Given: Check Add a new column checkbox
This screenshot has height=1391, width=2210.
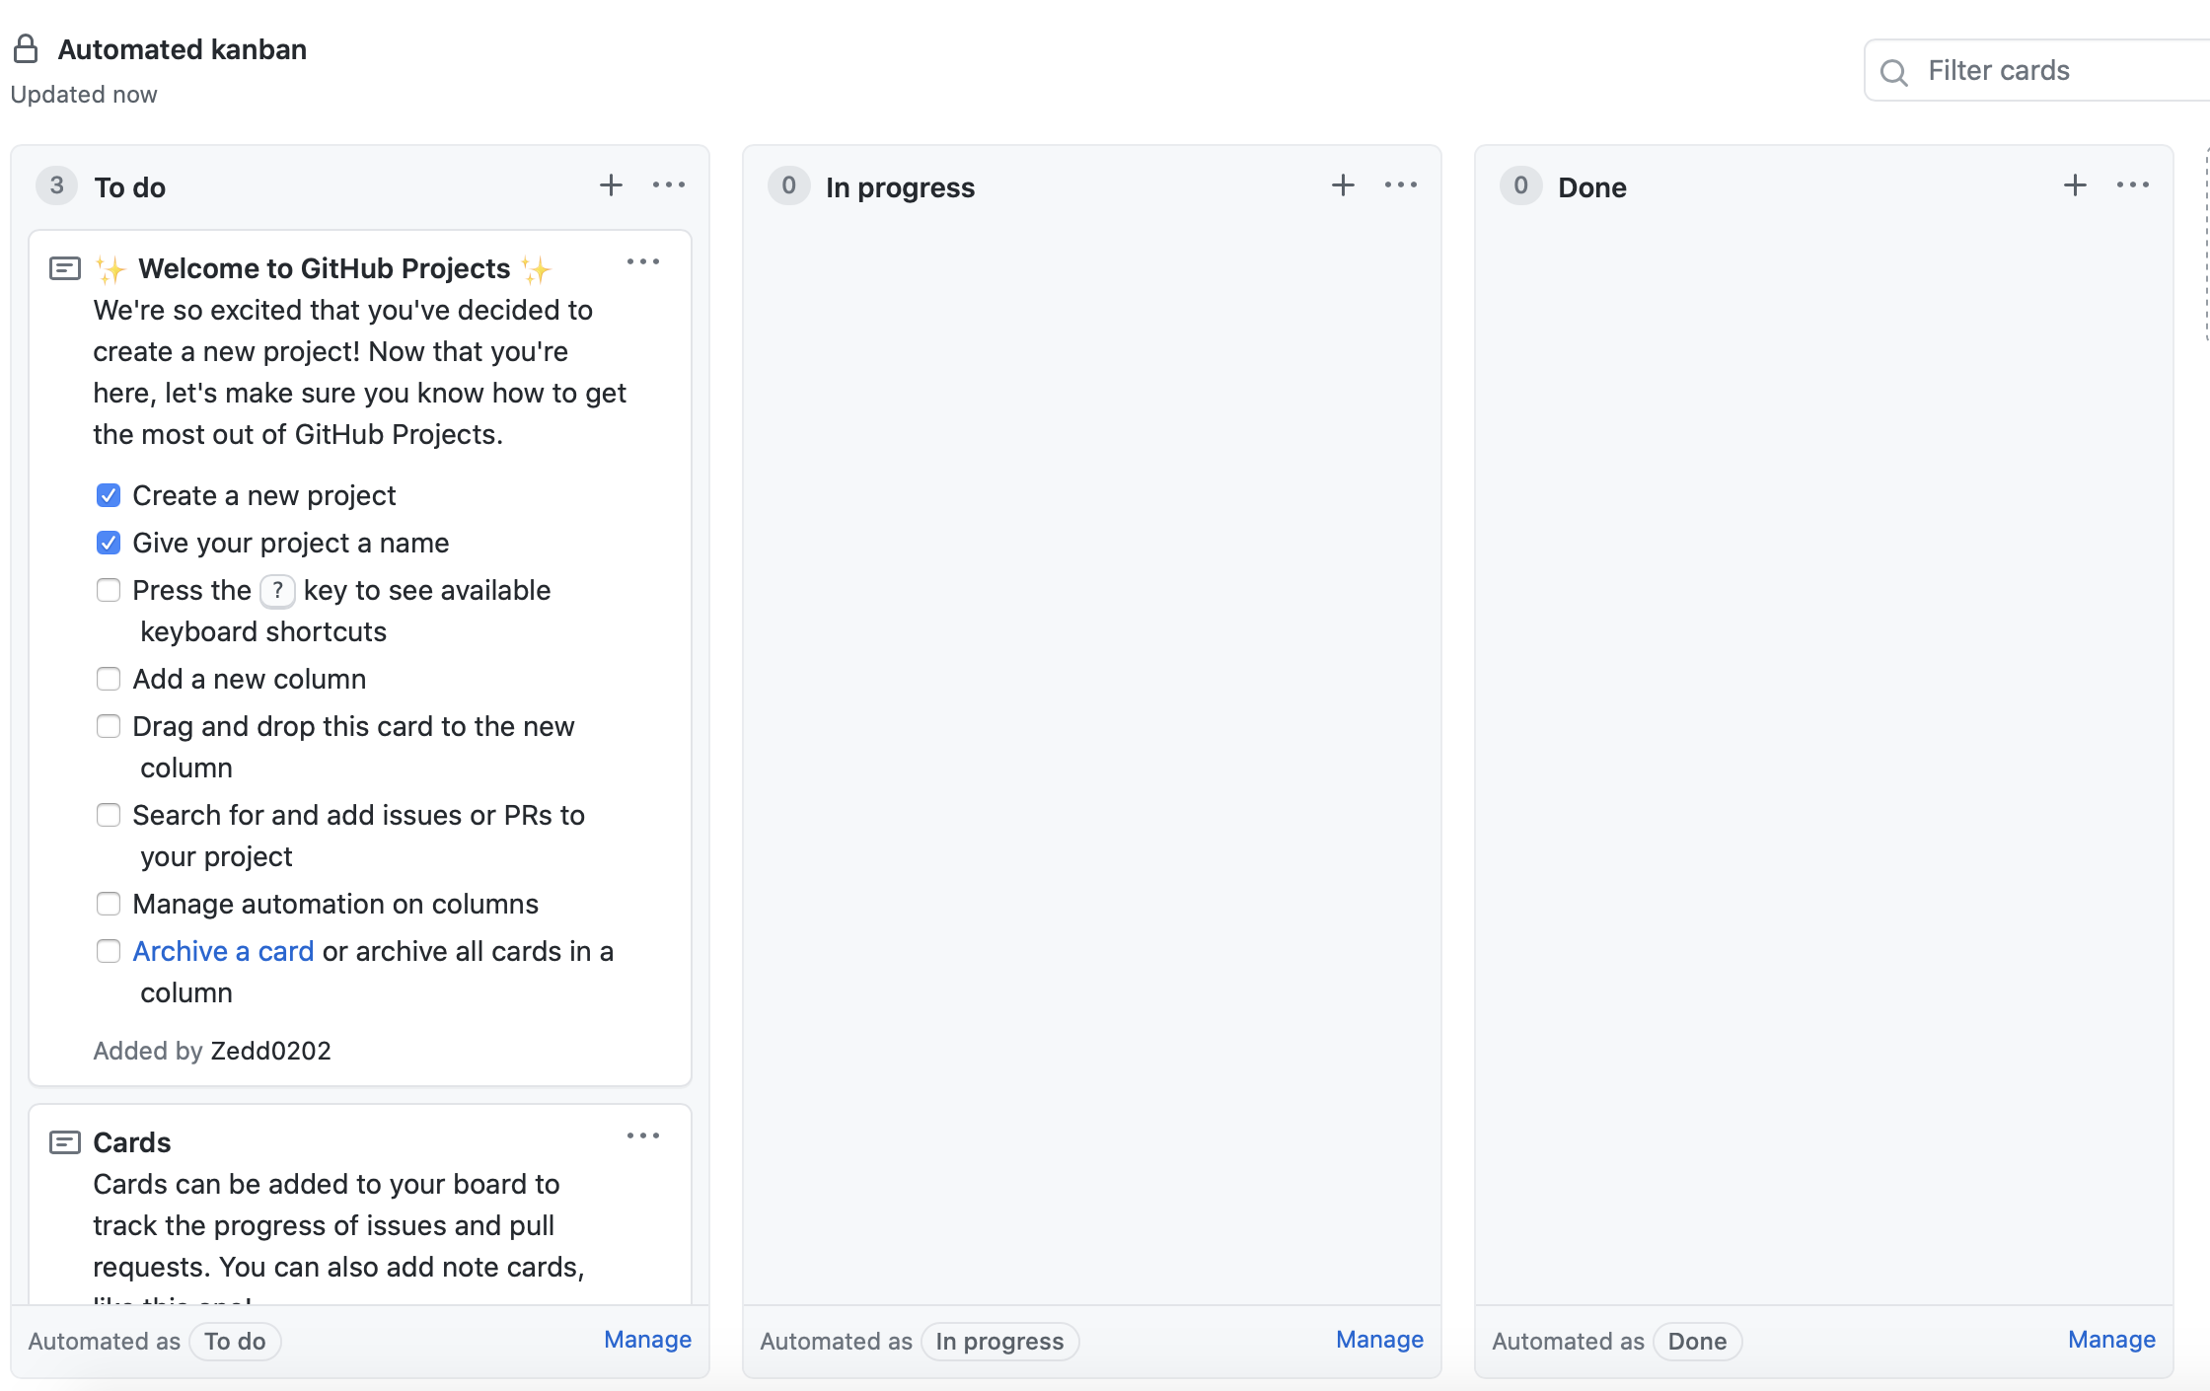Looking at the screenshot, I should pos(109,679).
